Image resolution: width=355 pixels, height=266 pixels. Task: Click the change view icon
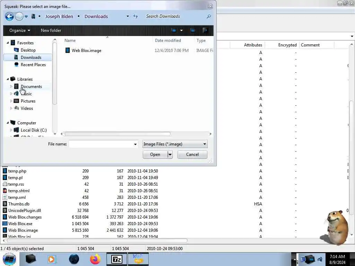[x=174, y=30]
